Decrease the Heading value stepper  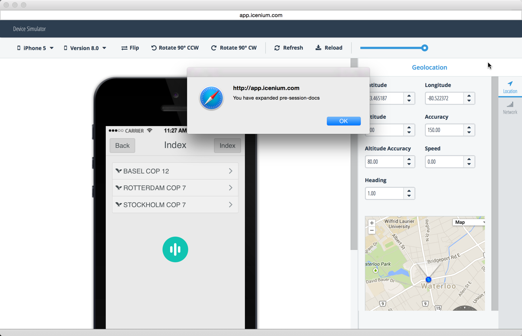[409, 196]
